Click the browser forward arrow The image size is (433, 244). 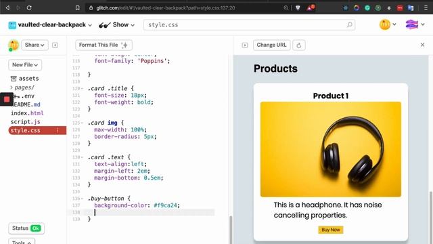point(18,7)
